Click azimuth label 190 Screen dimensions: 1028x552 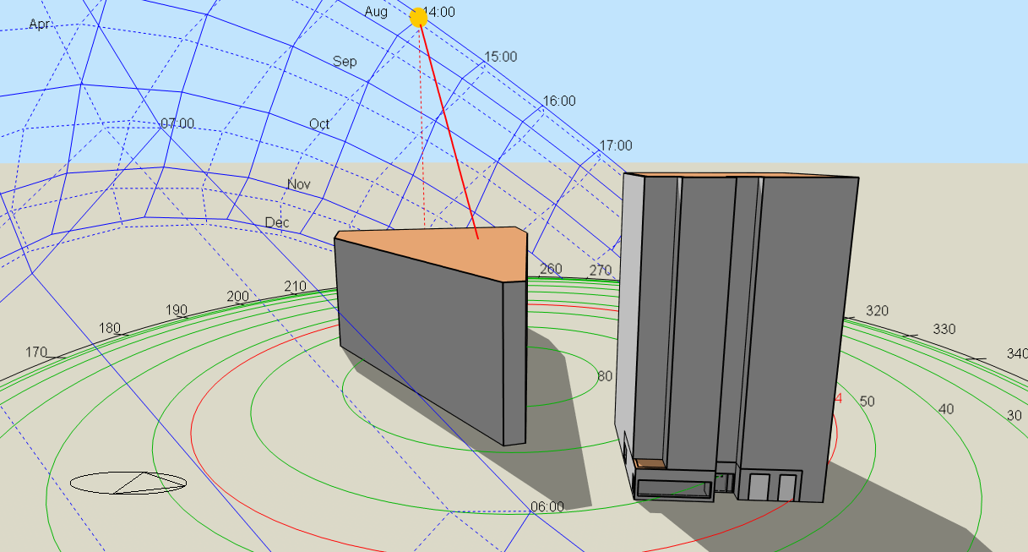coord(176,310)
